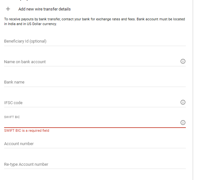The image size is (202, 180).
Task: Click the small SWIFT BIC floating label
Action: tap(12, 117)
